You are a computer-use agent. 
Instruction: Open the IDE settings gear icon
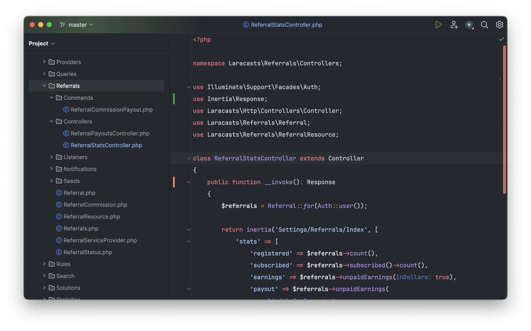[500, 25]
